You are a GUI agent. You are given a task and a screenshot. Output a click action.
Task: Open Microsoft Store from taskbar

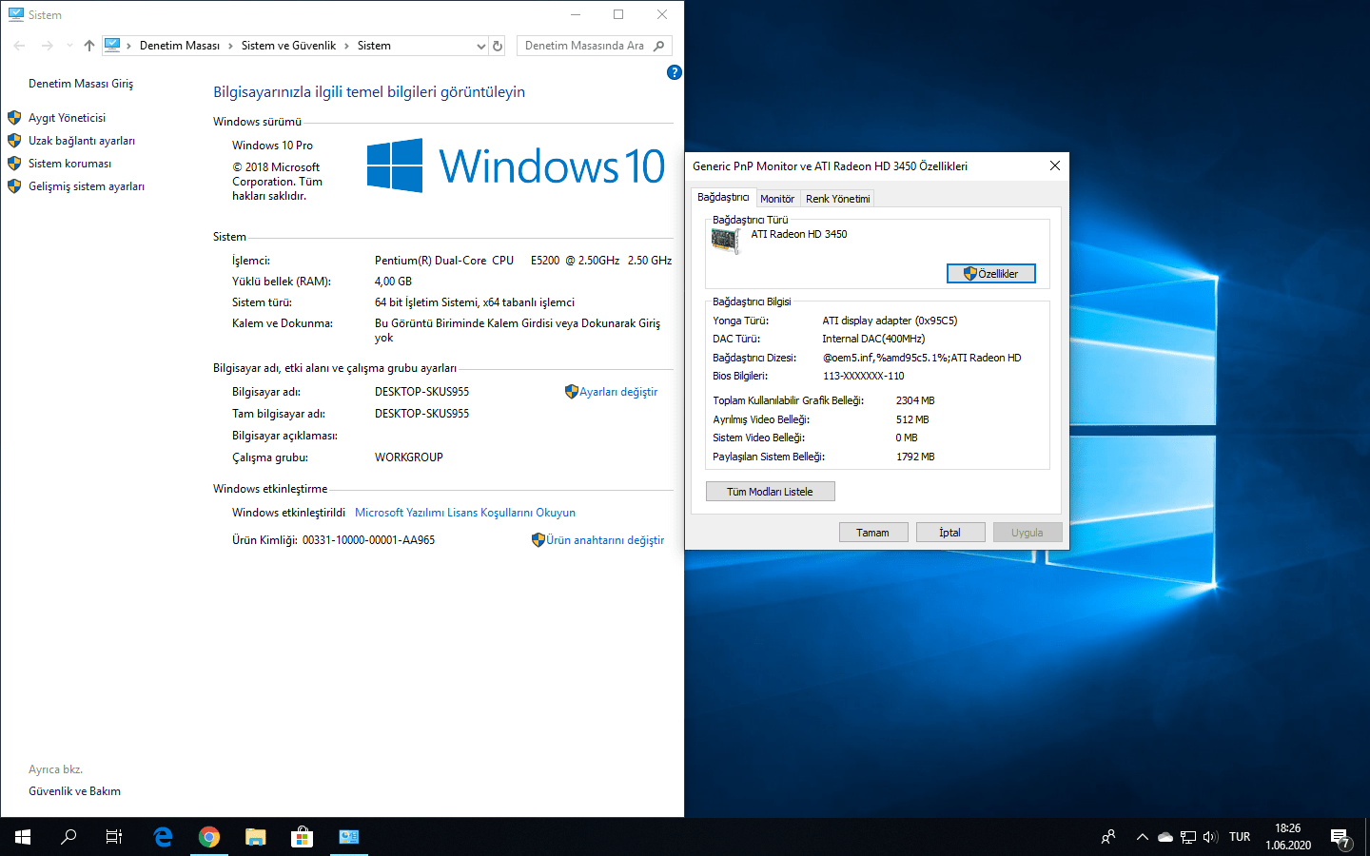click(x=302, y=837)
